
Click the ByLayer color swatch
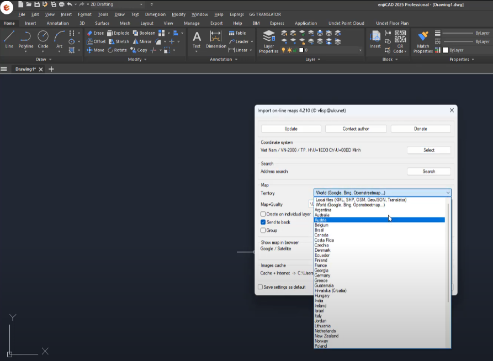click(446, 50)
